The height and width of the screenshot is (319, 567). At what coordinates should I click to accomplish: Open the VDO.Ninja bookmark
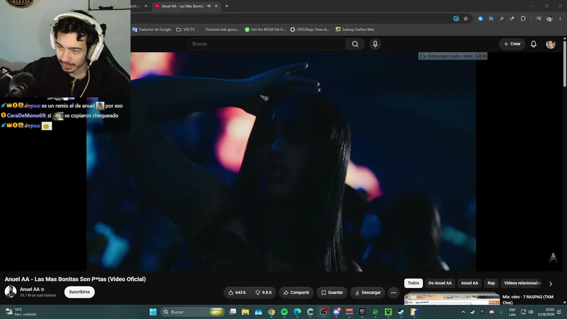[x=310, y=30]
